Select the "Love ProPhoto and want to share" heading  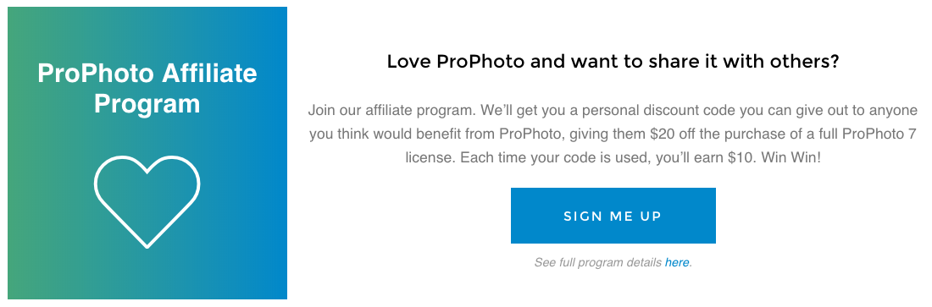(x=613, y=62)
